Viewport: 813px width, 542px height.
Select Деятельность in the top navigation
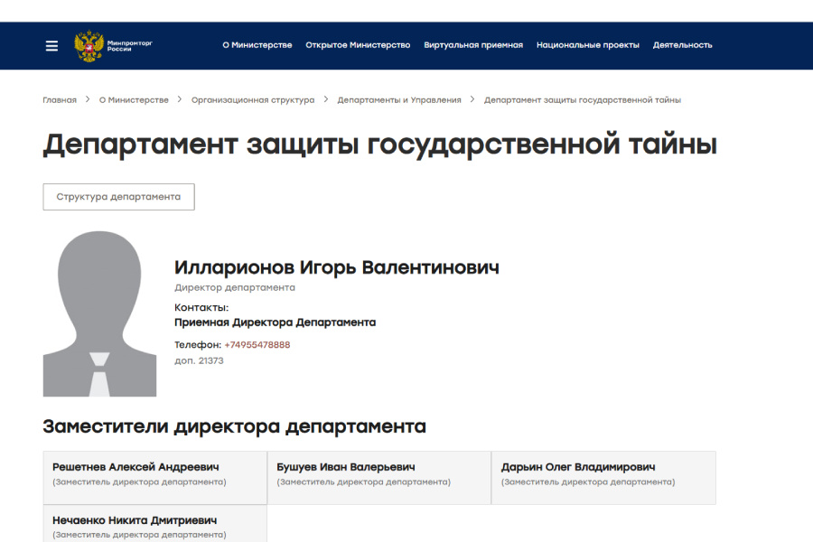point(682,45)
